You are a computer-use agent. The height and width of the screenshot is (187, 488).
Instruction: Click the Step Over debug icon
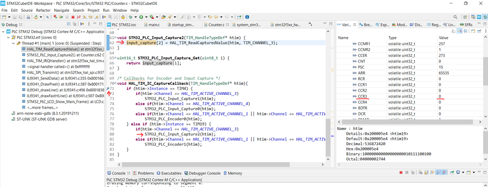click(x=90, y=17)
